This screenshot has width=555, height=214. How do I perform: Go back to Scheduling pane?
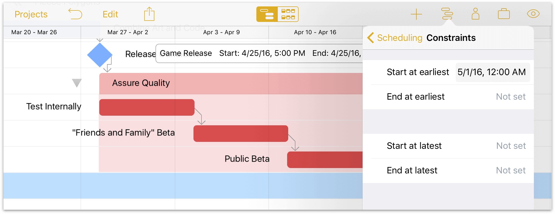(395, 38)
